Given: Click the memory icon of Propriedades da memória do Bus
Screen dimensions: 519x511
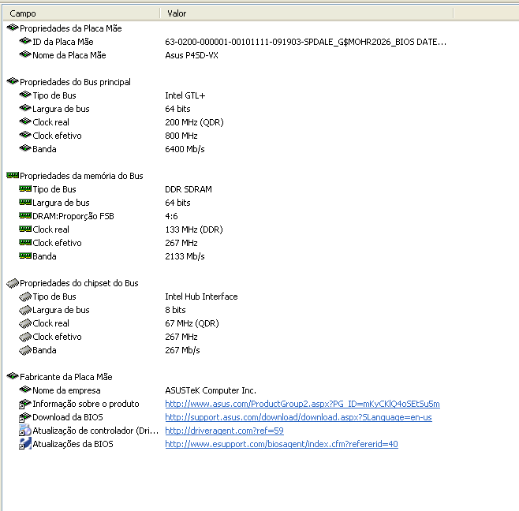Looking at the screenshot, I should coord(13,175).
